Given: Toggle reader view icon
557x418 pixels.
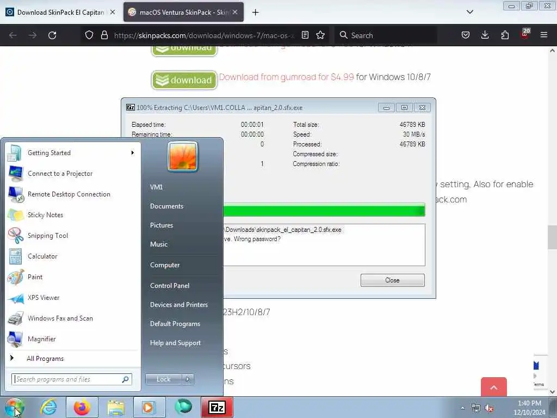Looking at the screenshot, I should point(305,35).
